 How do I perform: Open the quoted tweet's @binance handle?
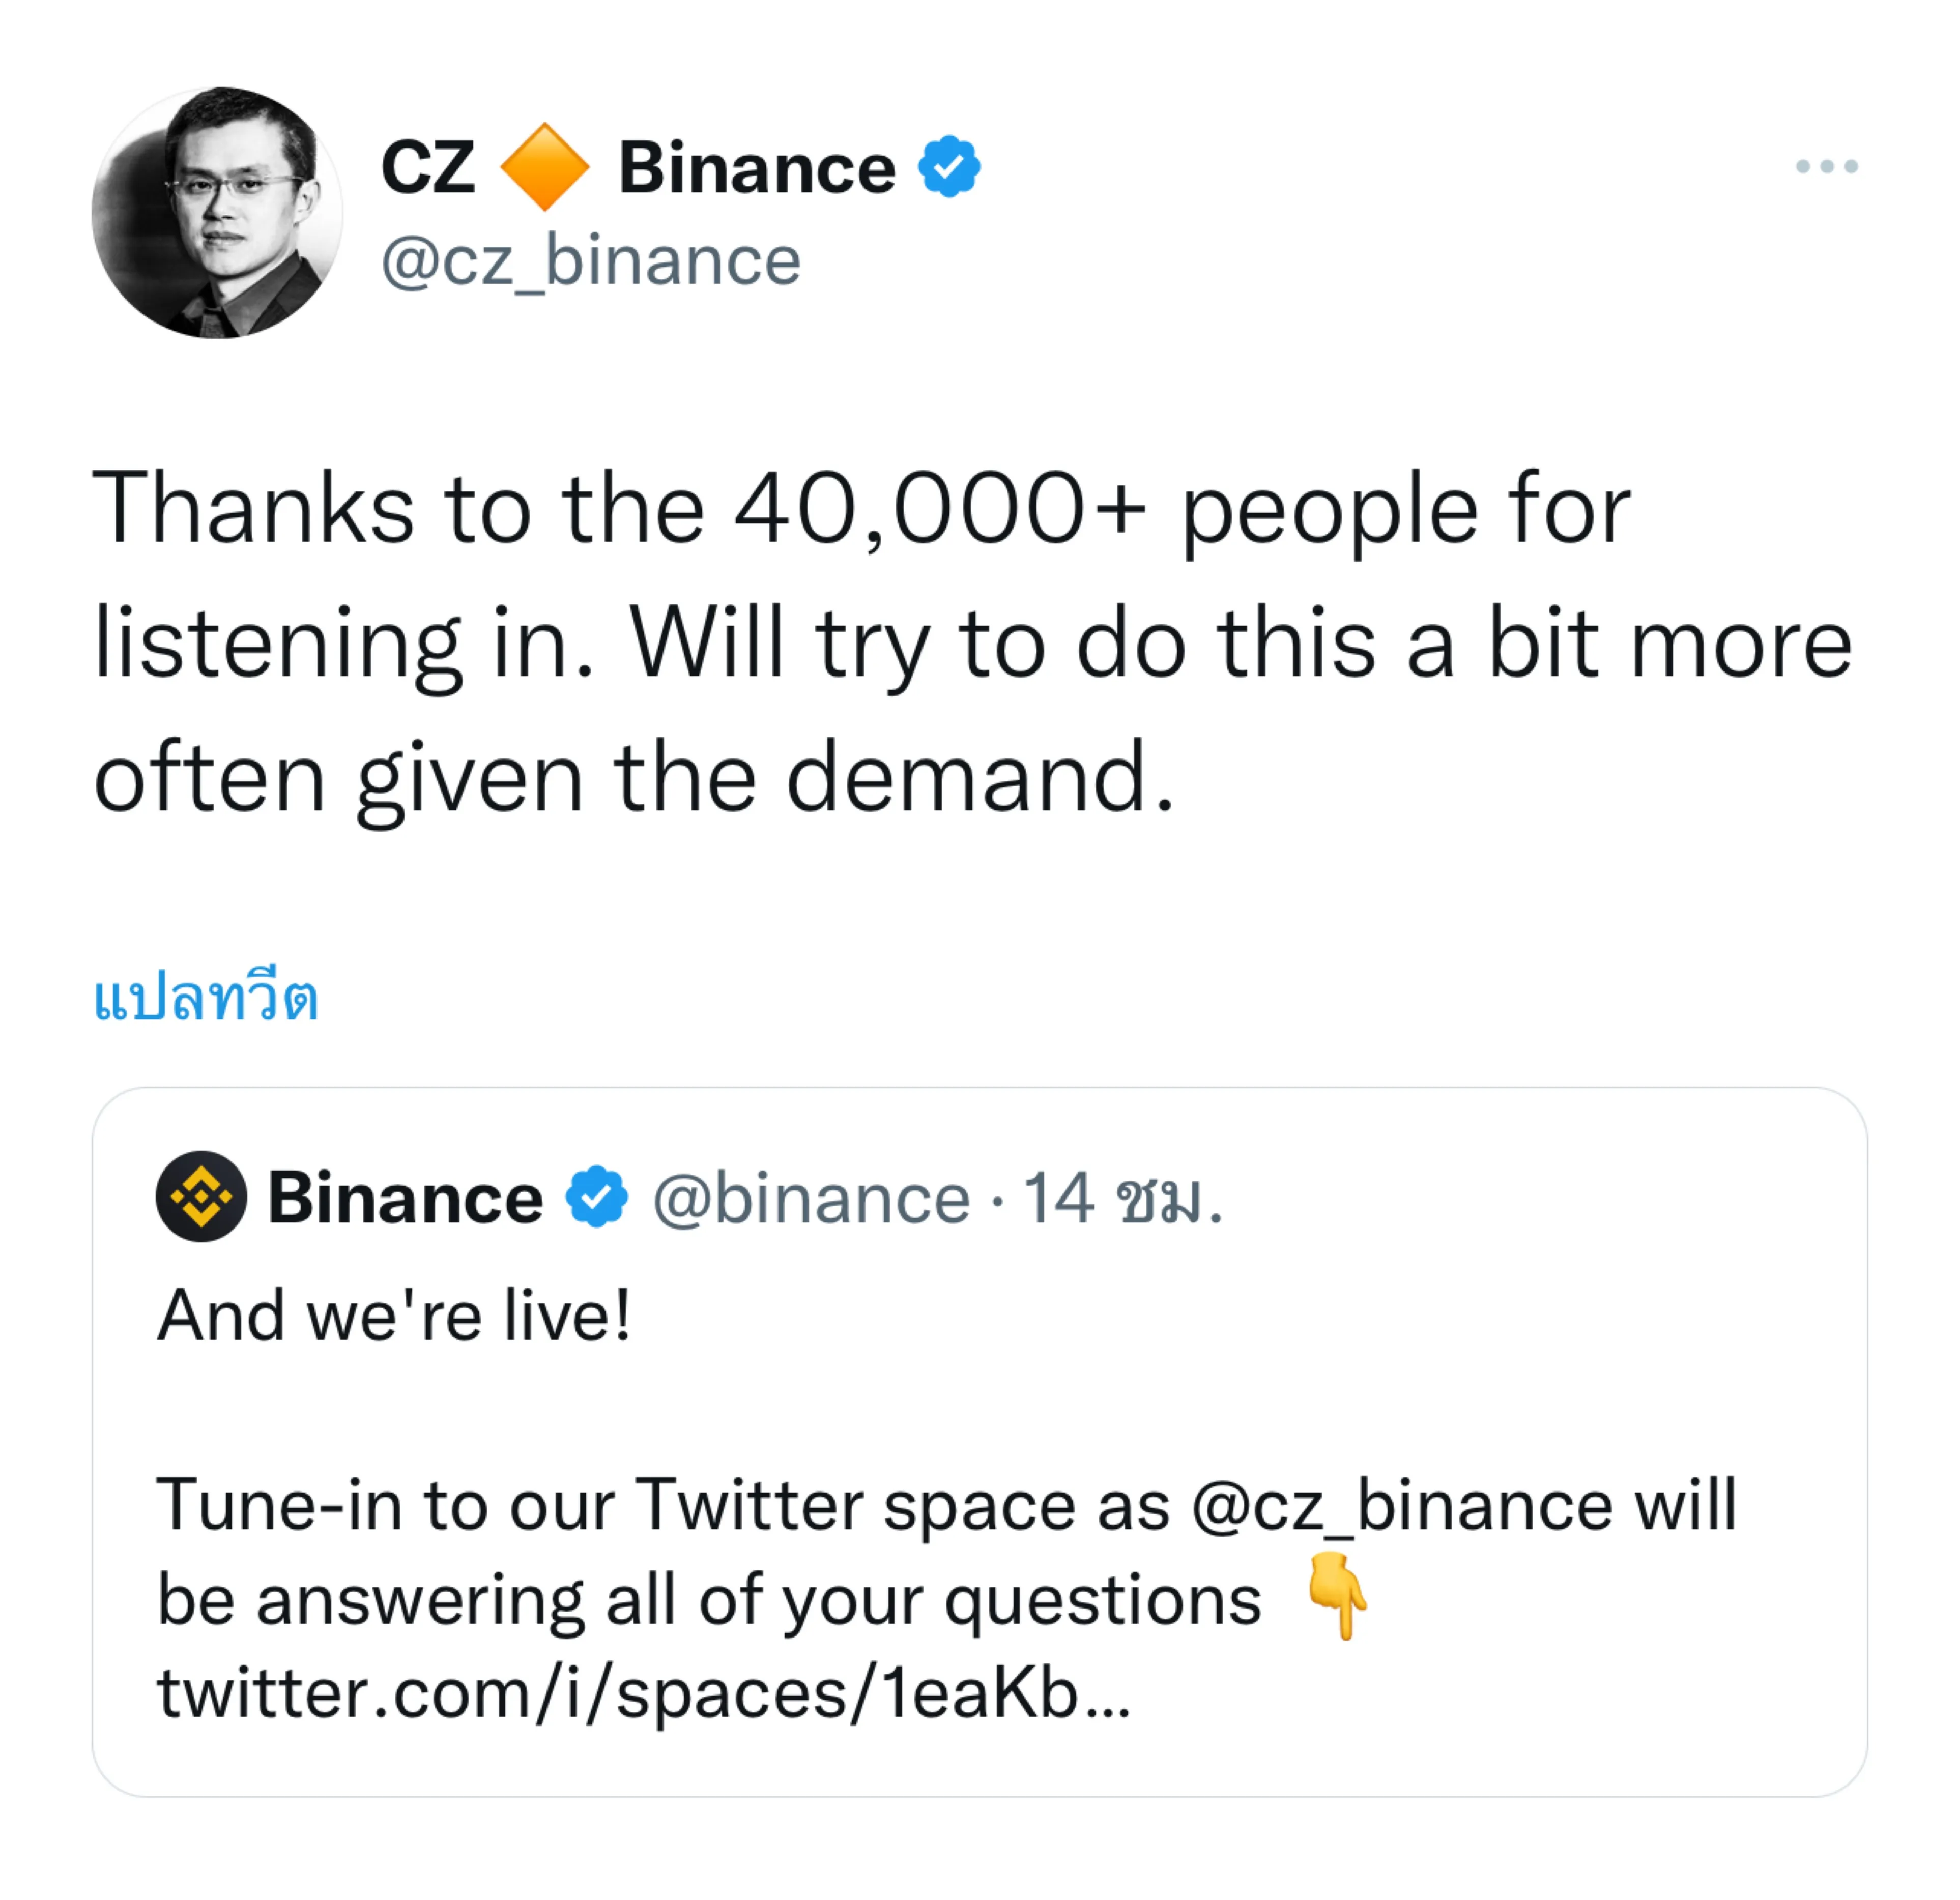(811, 1198)
